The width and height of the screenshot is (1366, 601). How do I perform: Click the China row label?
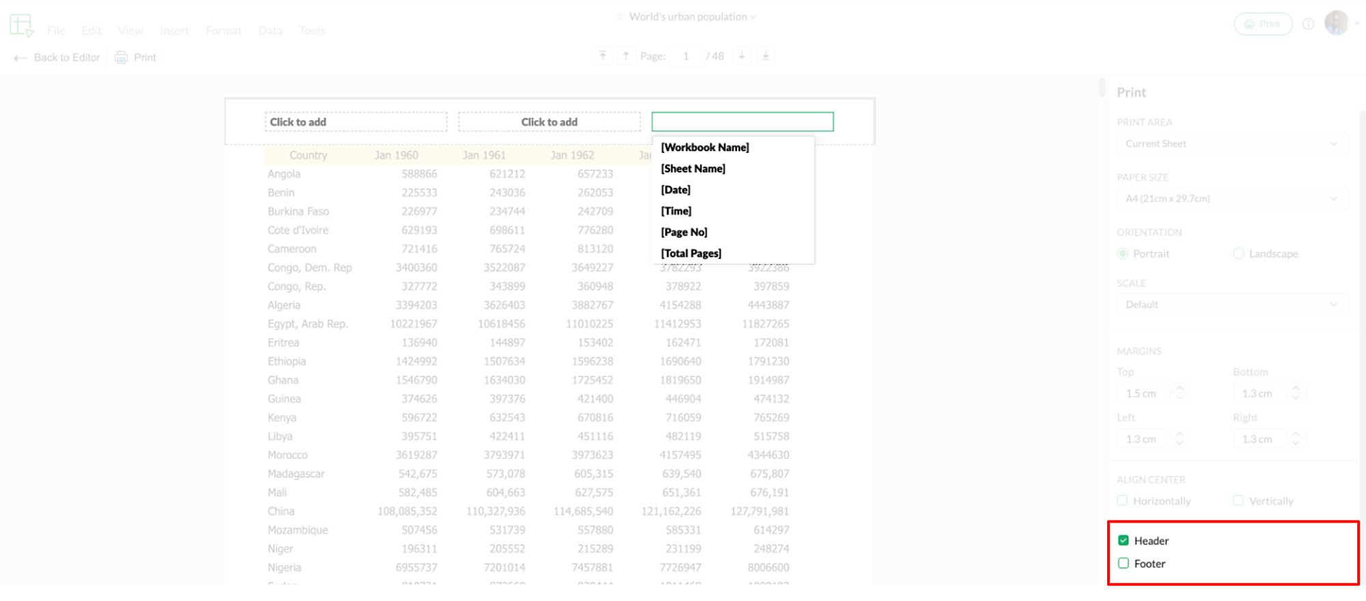(x=281, y=512)
